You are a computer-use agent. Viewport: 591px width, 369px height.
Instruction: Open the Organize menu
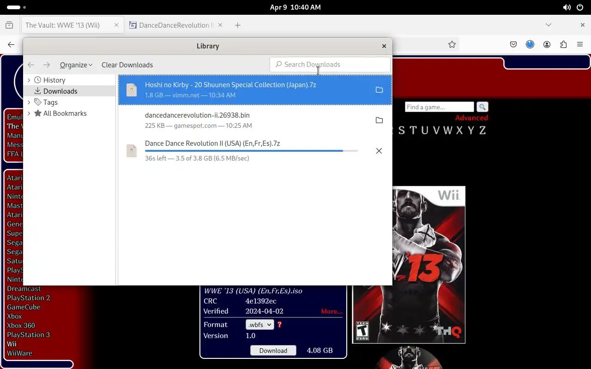pyautogui.click(x=76, y=65)
